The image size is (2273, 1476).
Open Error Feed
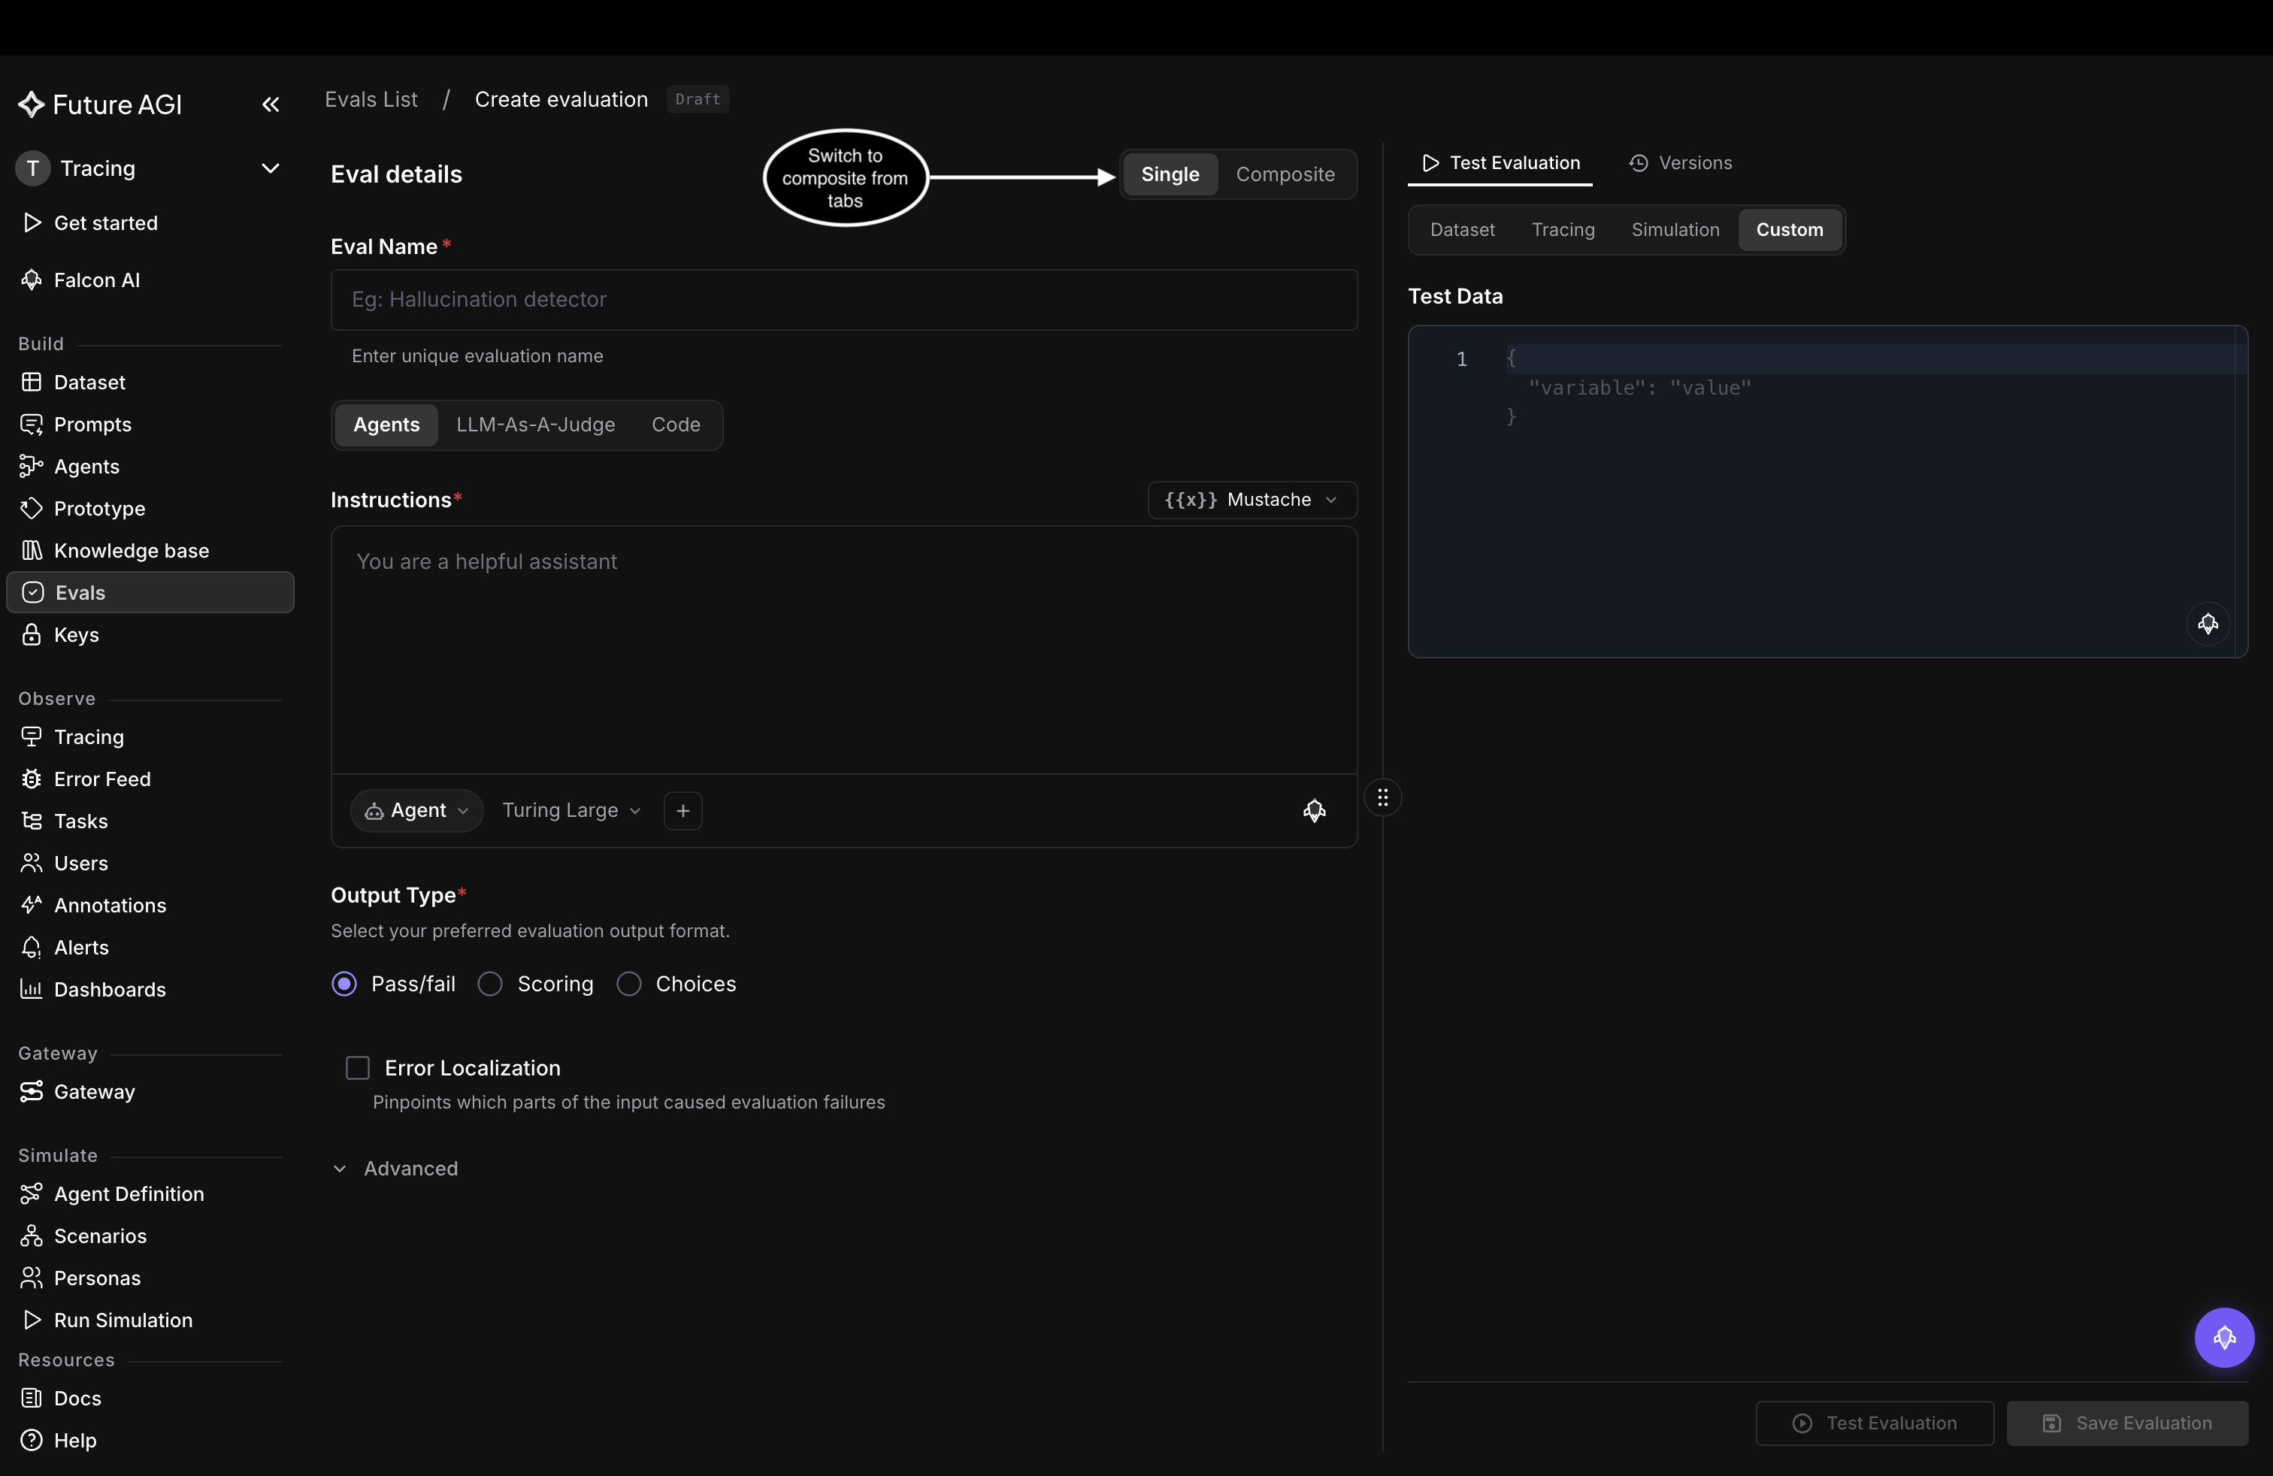point(102,778)
